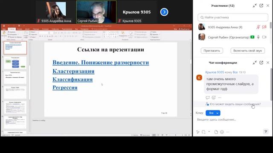
Task: Open the Введение. Понижение размерности link
Action: click(x=101, y=62)
